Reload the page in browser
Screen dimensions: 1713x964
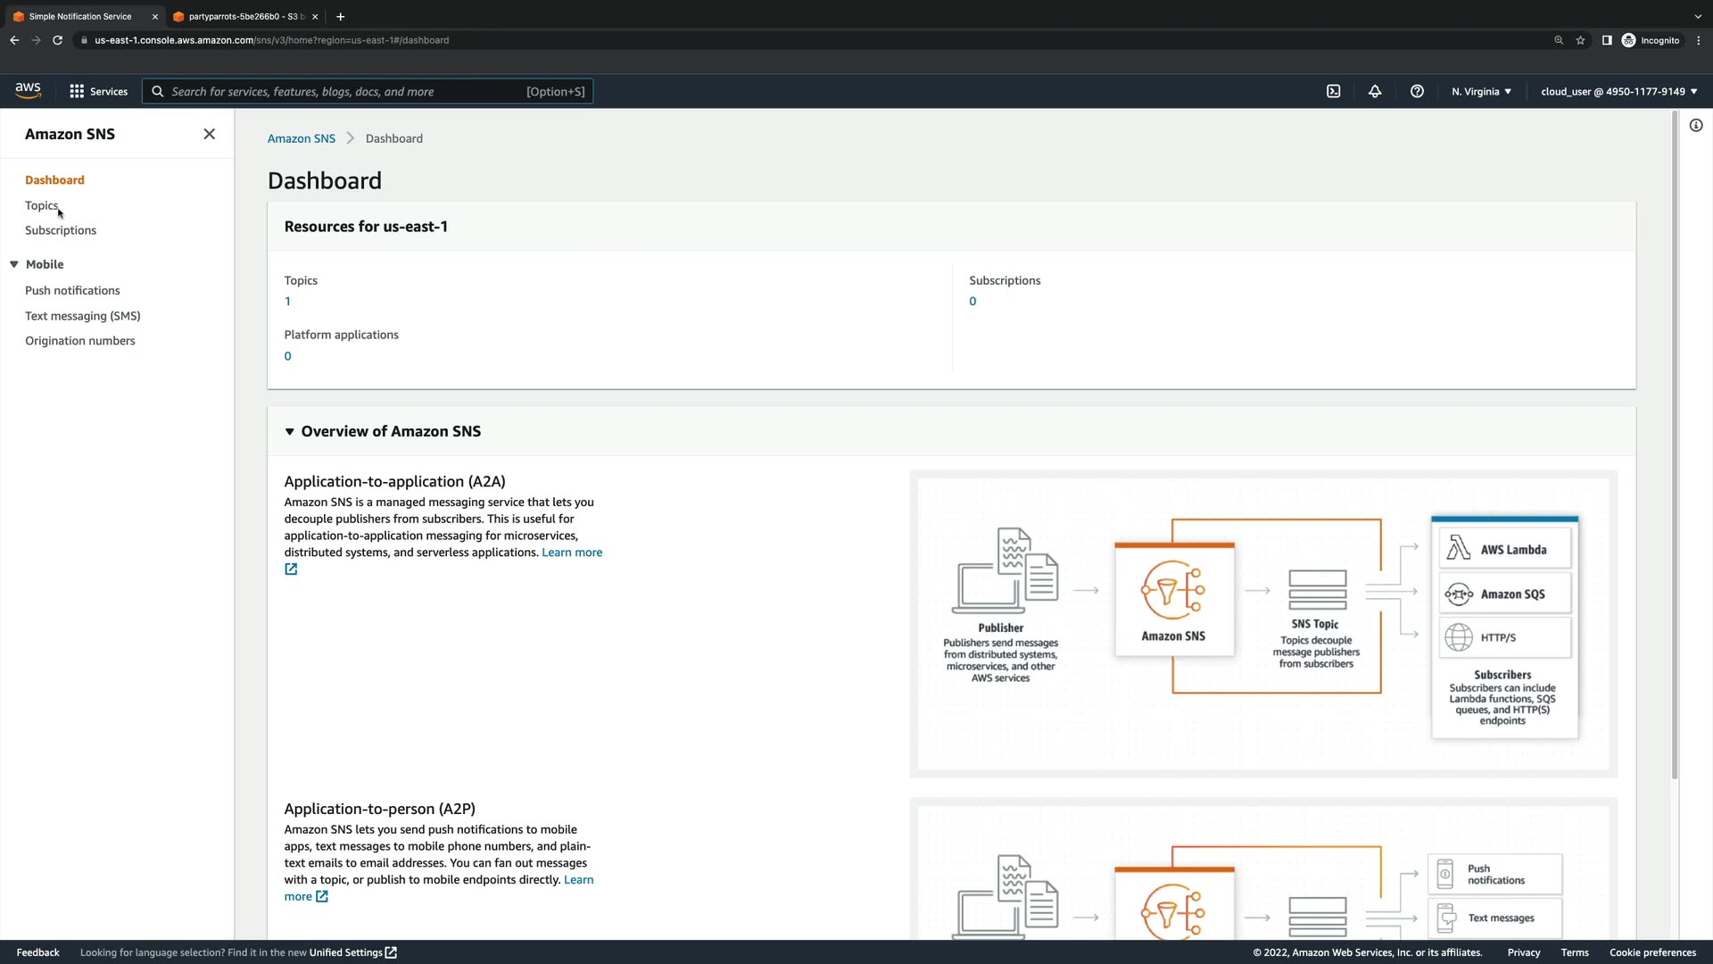pos(58,40)
